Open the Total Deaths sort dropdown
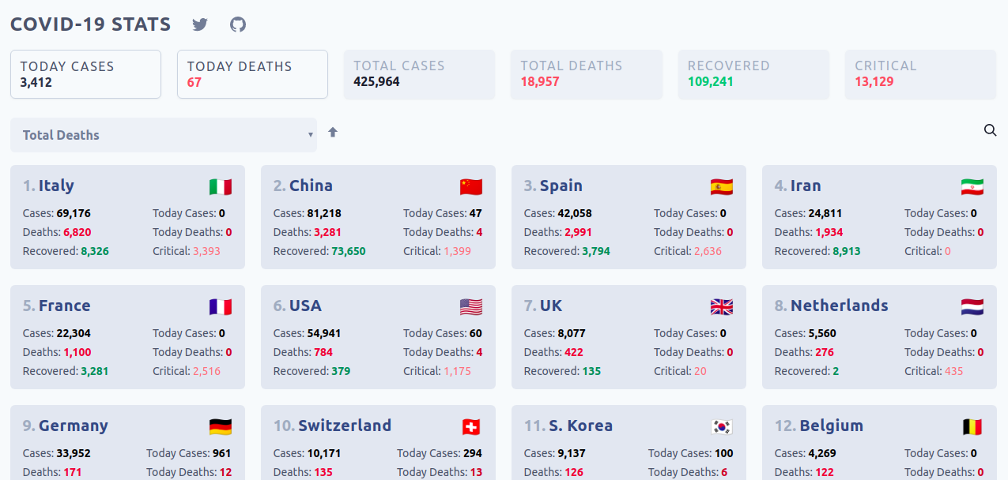 tap(164, 135)
